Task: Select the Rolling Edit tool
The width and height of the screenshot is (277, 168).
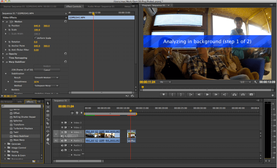Action: pyautogui.click(x=48, y=115)
